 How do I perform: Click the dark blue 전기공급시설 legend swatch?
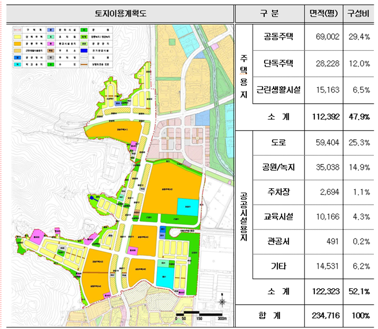click(84, 51)
